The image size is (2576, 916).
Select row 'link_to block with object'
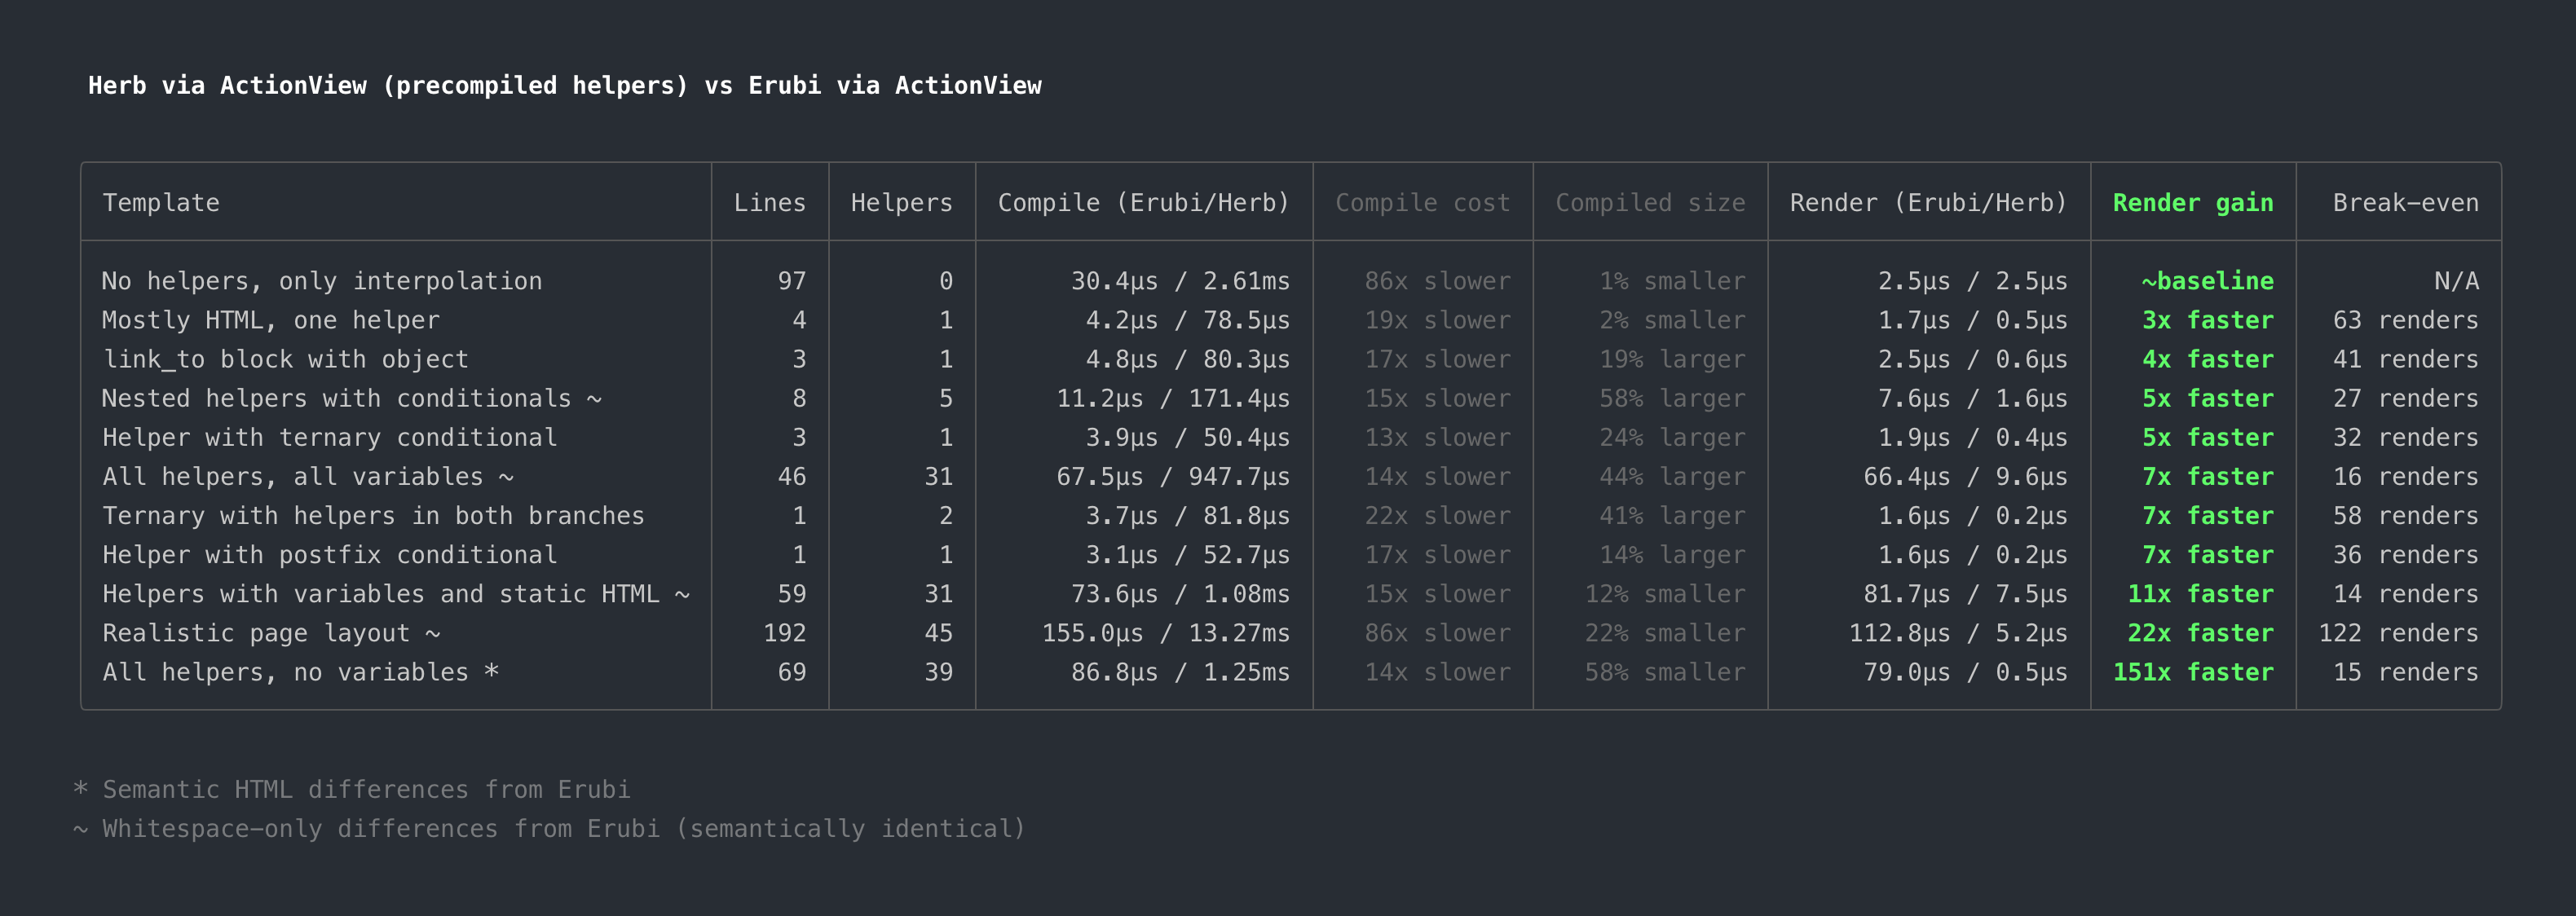click(x=1290, y=359)
